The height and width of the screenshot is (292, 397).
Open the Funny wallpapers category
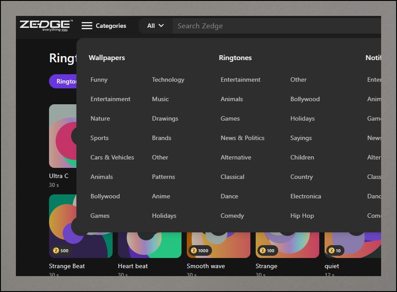[99, 80]
